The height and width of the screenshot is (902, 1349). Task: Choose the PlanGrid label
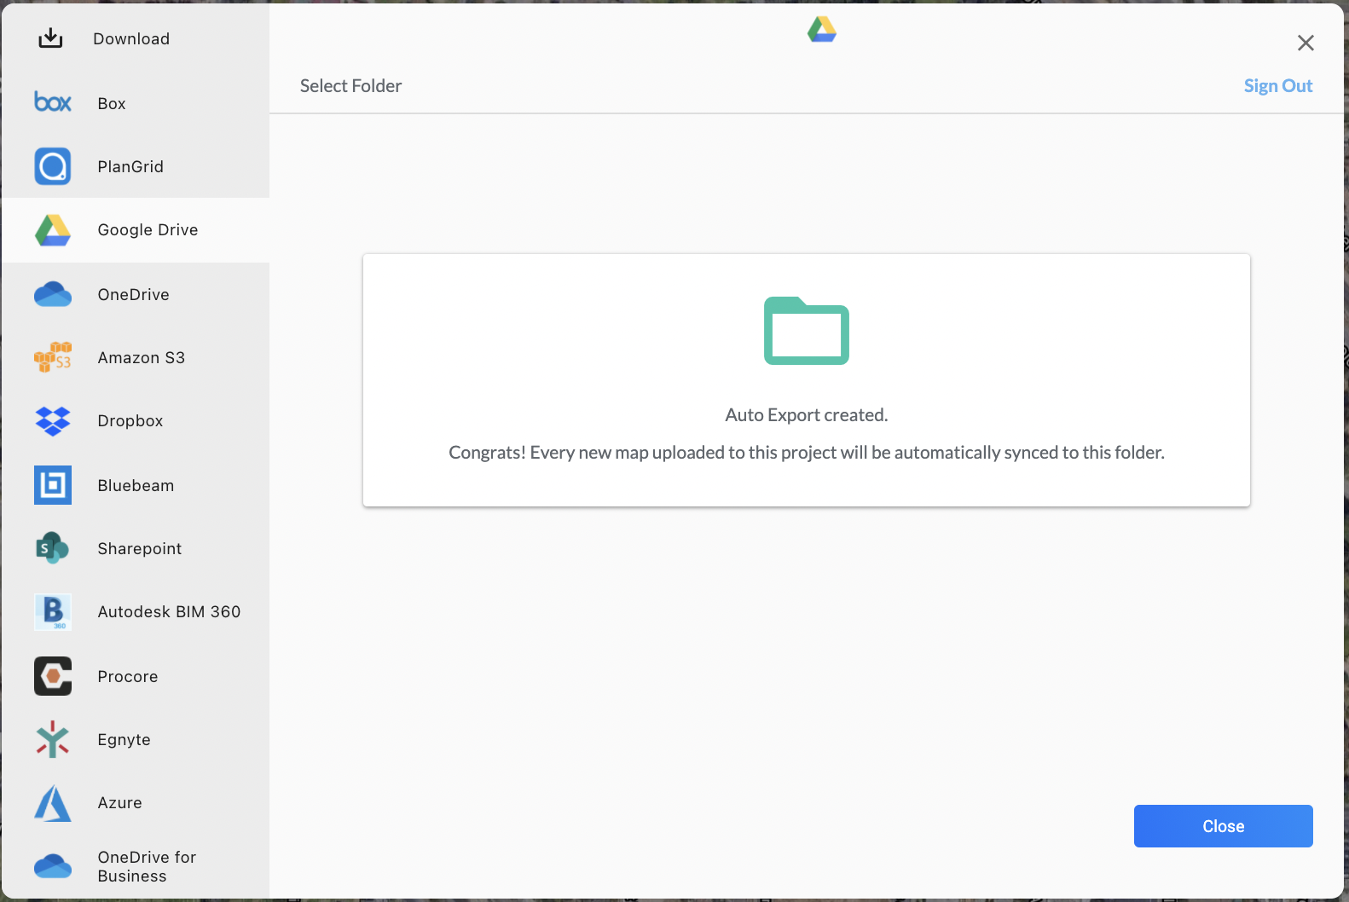pos(130,166)
